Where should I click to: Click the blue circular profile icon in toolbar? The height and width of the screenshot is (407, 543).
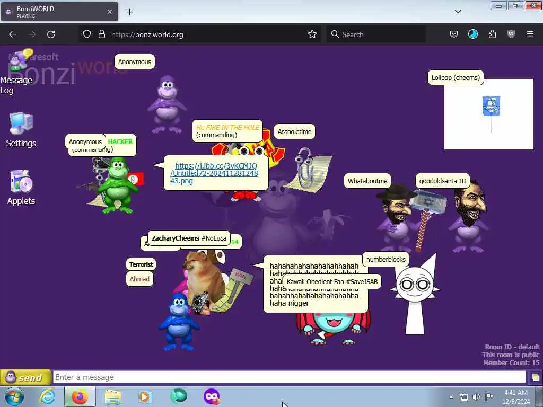472,34
